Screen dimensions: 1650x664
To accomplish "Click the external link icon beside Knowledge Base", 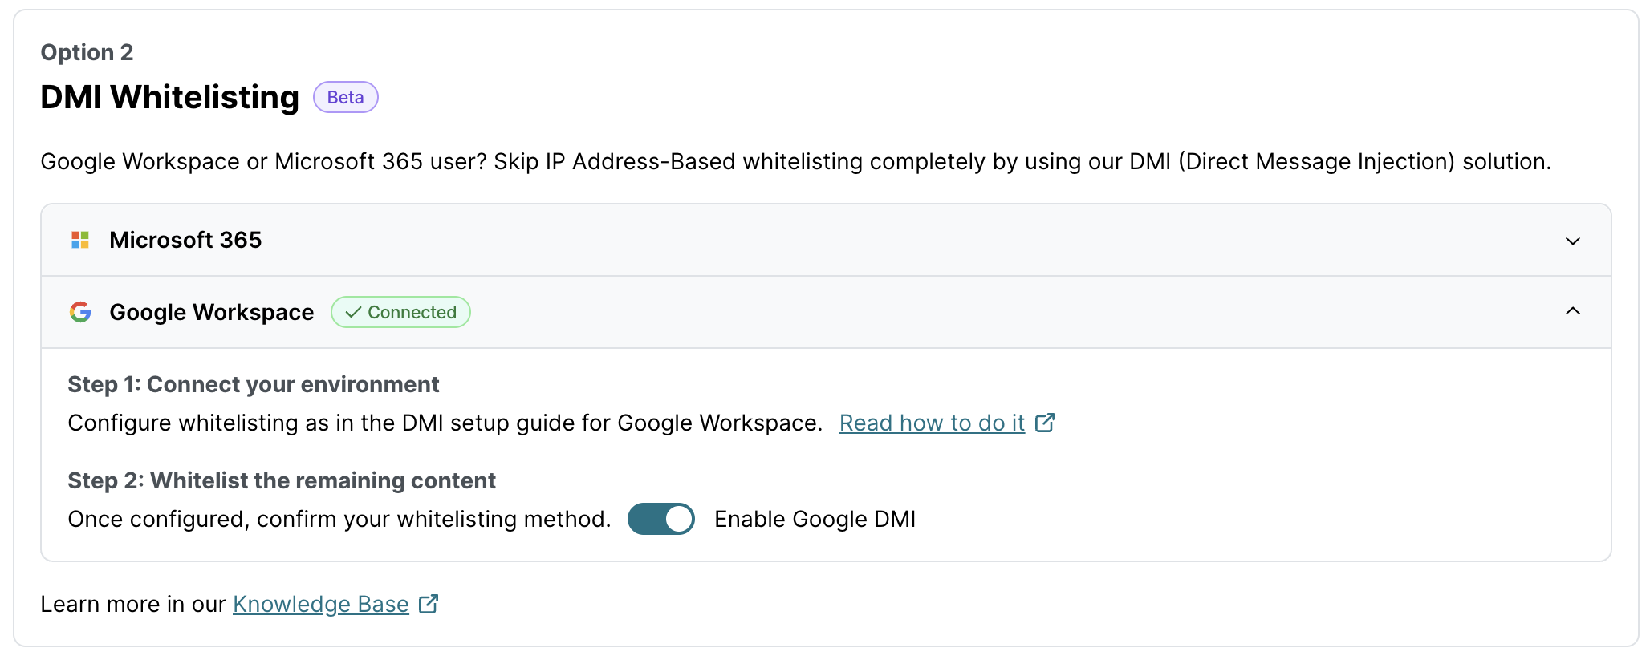I will (429, 604).
